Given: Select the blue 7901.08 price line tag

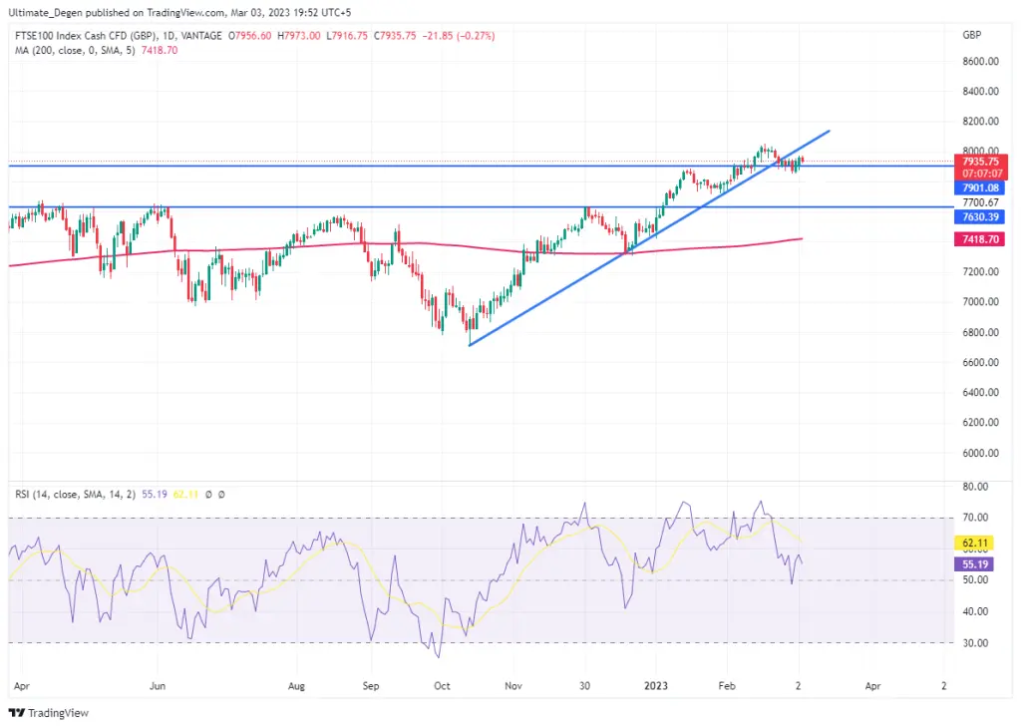Looking at the screenshot, I should coord(980,188).
